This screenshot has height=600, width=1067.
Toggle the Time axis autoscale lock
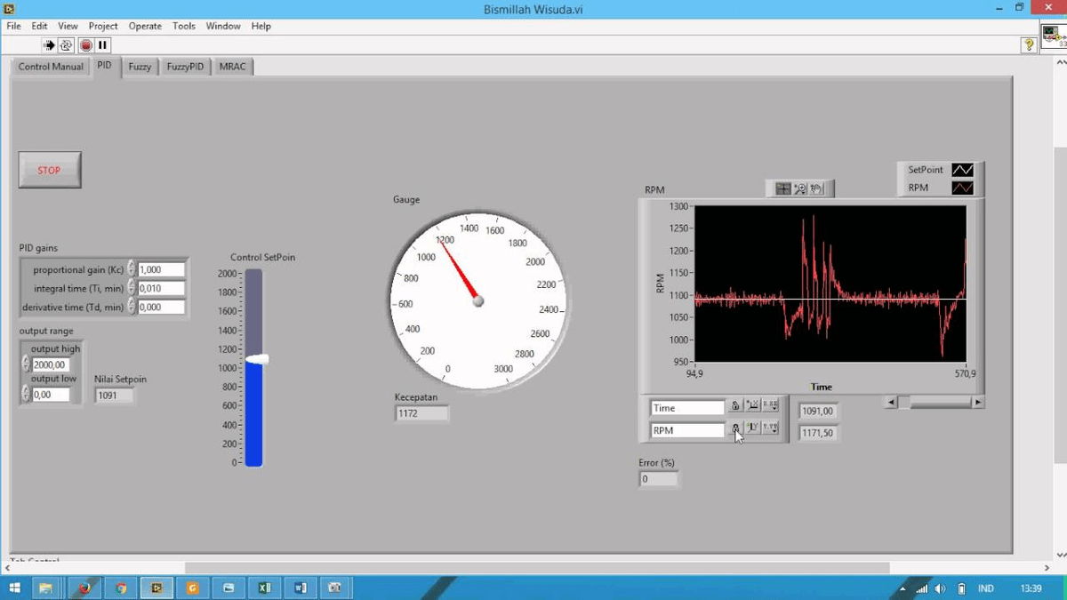point(735,407)
